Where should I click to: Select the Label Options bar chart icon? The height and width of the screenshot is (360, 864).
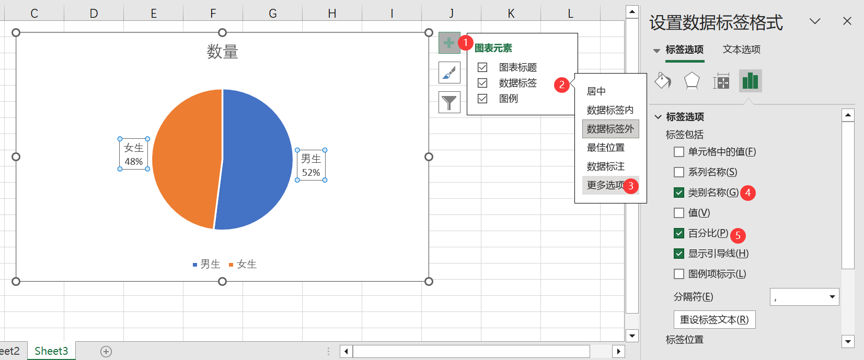click(750, 81)
